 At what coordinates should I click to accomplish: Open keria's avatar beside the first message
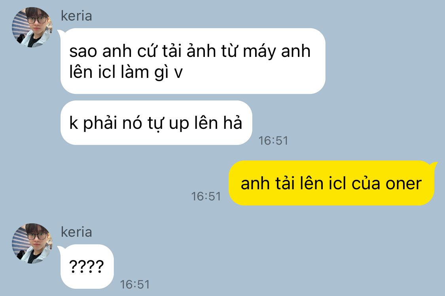[32, 27]
